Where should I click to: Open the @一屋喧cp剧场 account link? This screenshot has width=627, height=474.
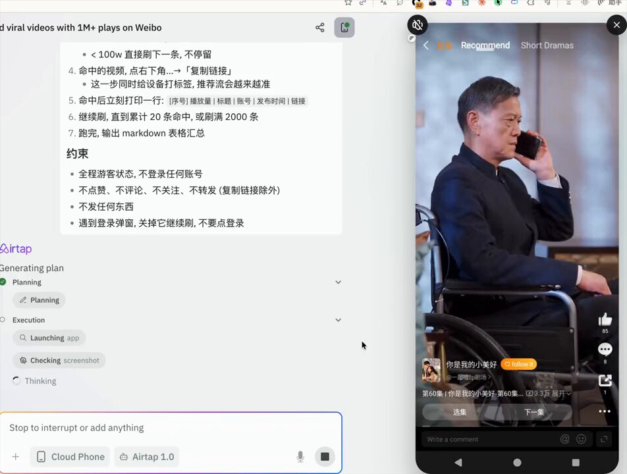[x=468, y=377]
